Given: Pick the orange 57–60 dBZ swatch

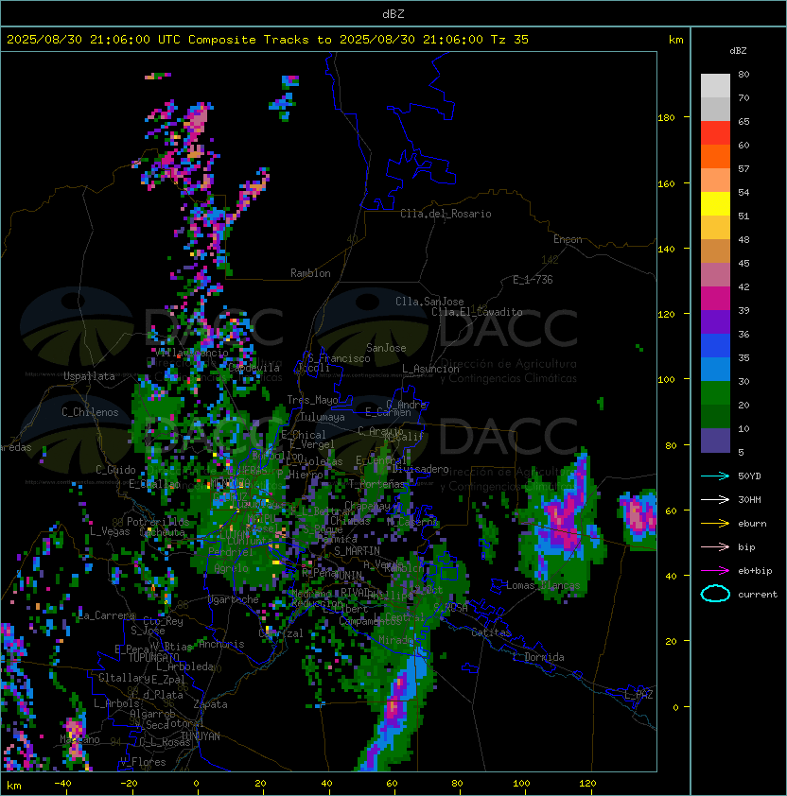Looking at the screenshot, I should click(715, 157).
